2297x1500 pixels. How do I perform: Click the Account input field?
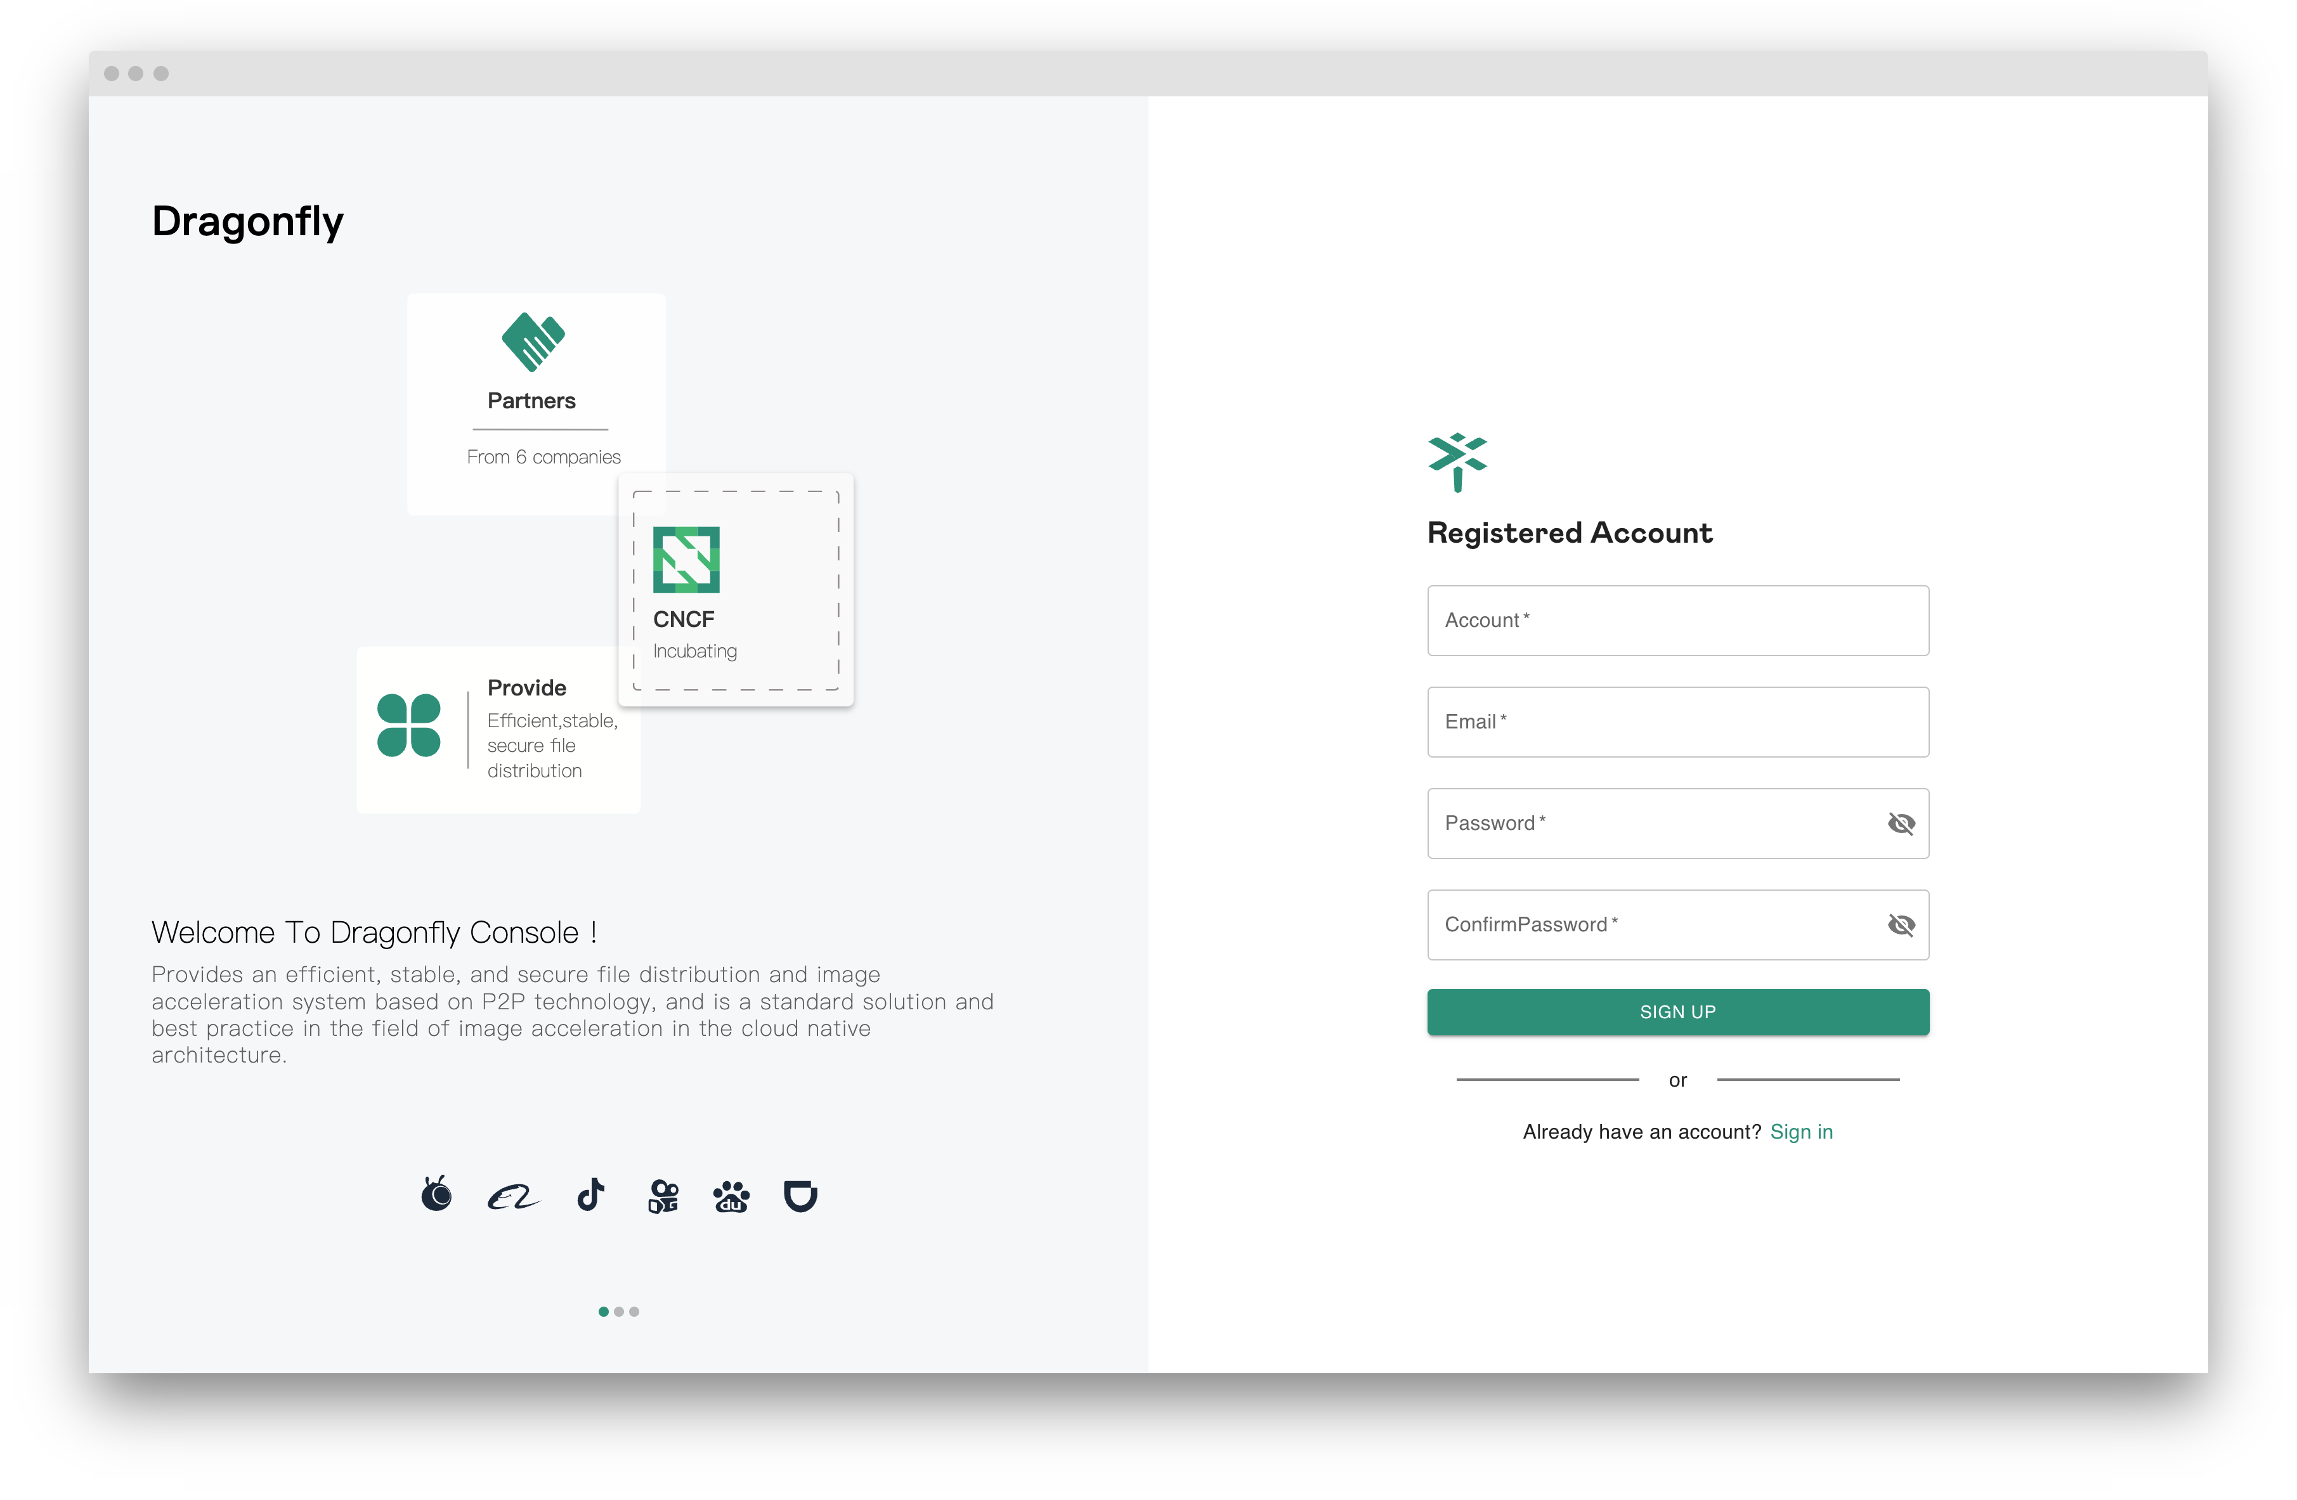pyautogui.click(x=1677, y=619)
